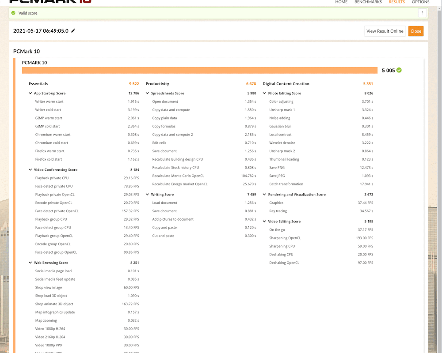Click Color adjusting row

[321, 101]
